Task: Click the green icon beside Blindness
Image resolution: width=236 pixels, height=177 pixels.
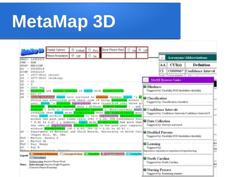Action: point(145,87)
